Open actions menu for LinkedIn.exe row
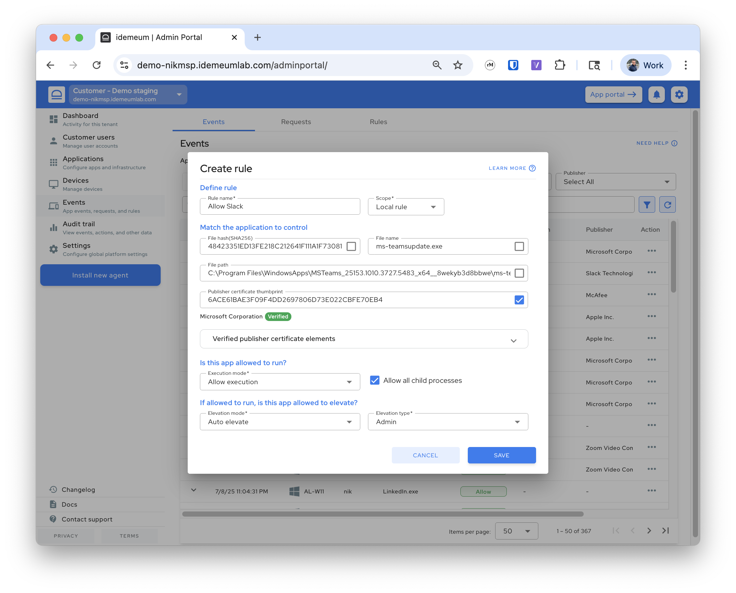Screen dimensions: 736x593 (652, 491)
